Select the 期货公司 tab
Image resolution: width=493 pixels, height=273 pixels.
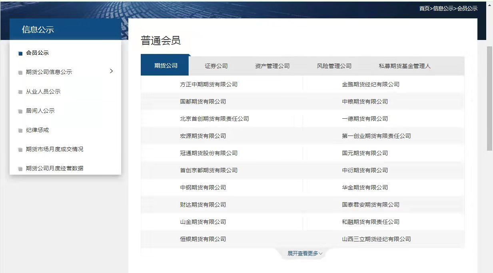coord(166,66)
